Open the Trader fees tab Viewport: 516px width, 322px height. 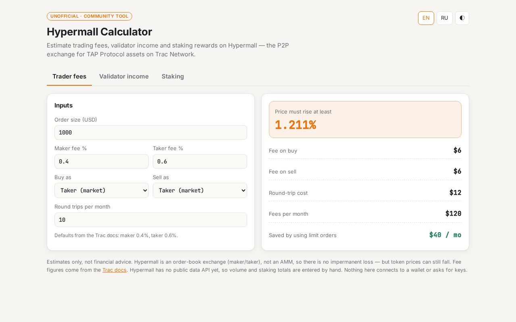coord(69,76)
